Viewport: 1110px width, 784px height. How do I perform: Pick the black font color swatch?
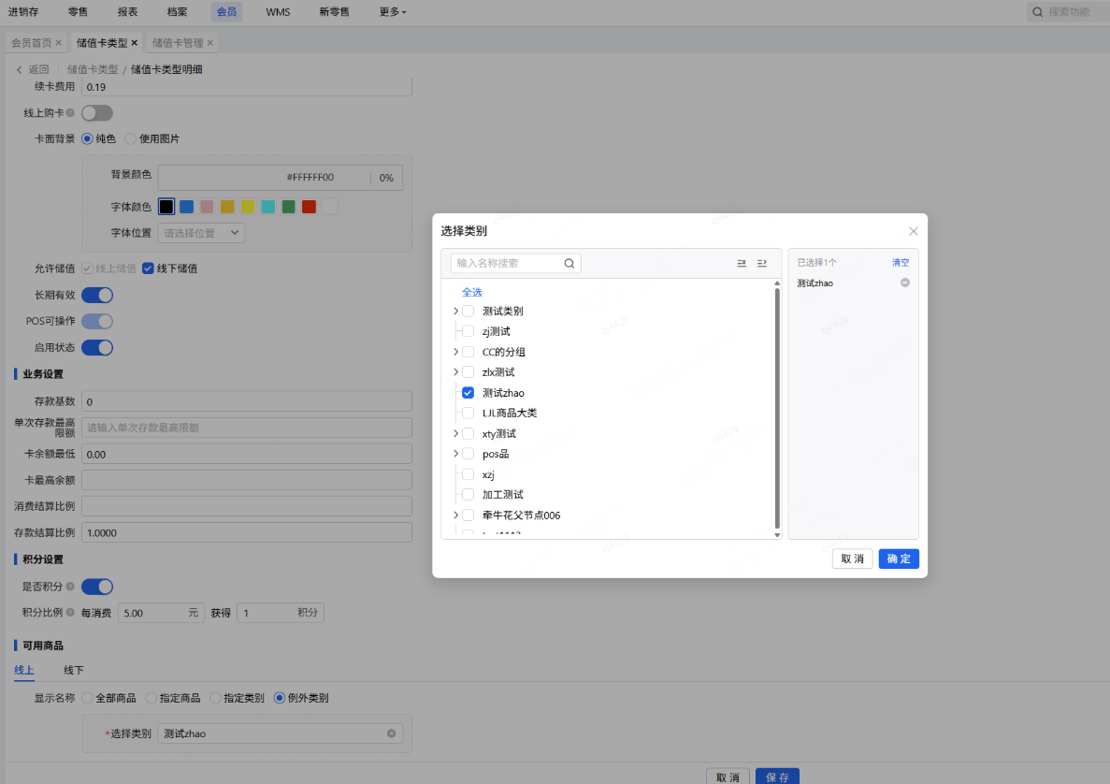[166, 207]
